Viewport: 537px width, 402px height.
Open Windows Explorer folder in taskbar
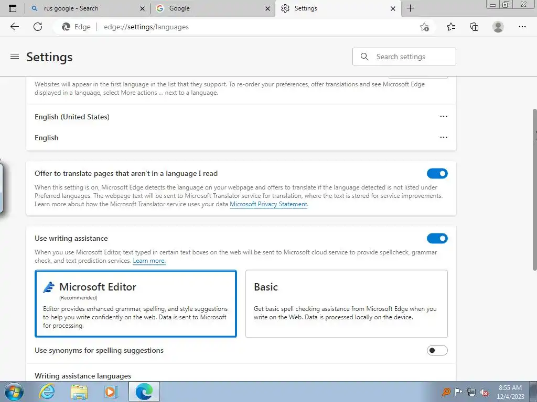tap(79, 392)
